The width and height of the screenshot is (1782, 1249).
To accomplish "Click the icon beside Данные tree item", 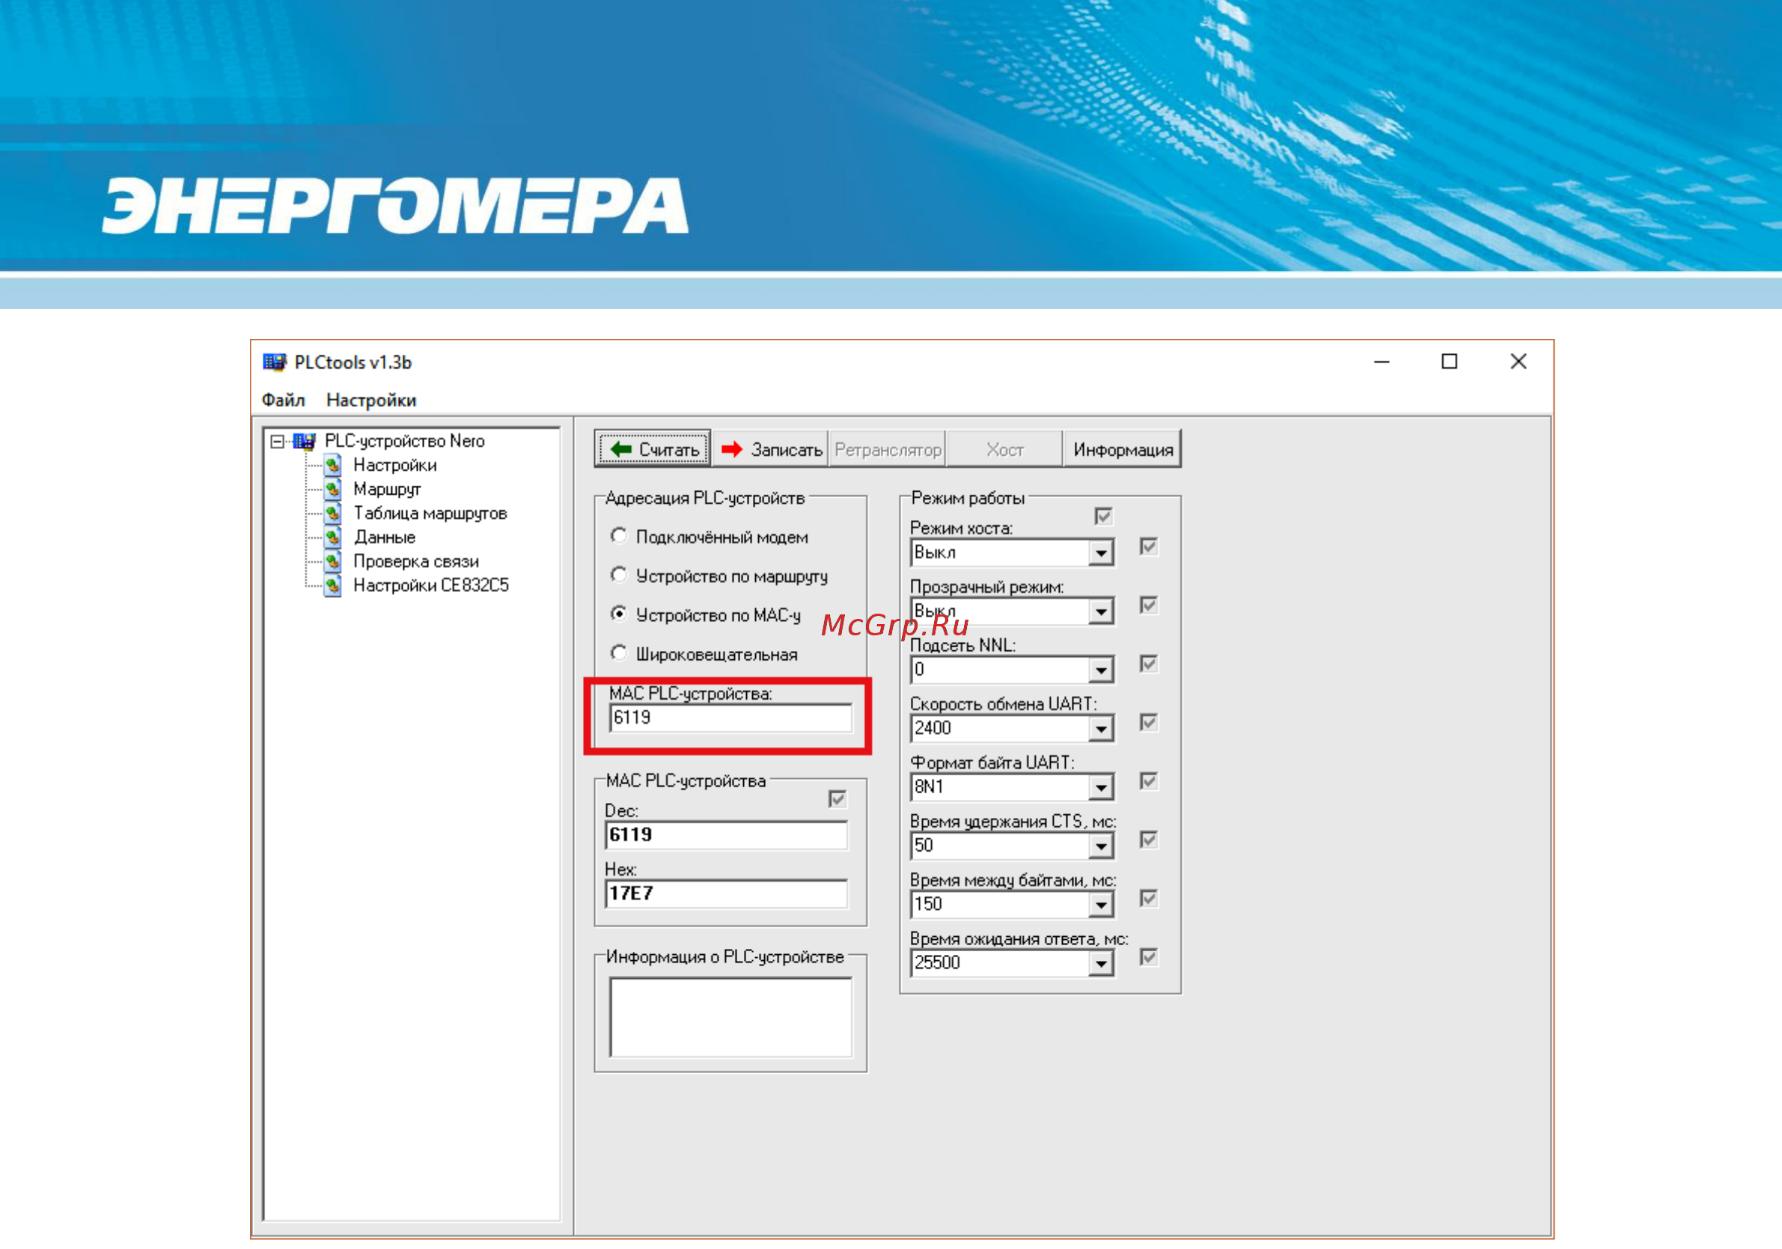I will click(x=333, y=537).
